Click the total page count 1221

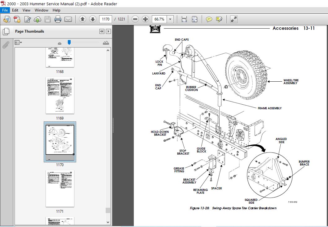[x=121, y=19]
